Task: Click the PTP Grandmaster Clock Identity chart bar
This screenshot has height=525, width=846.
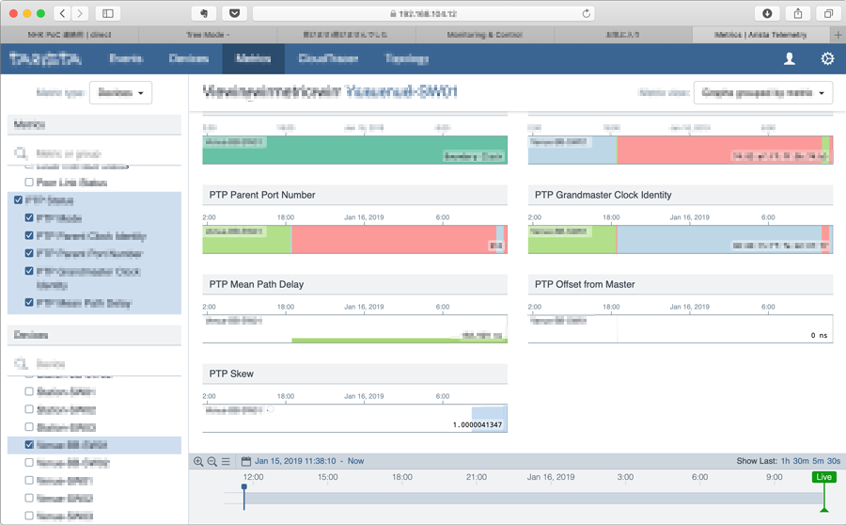Action: [681, 239]
